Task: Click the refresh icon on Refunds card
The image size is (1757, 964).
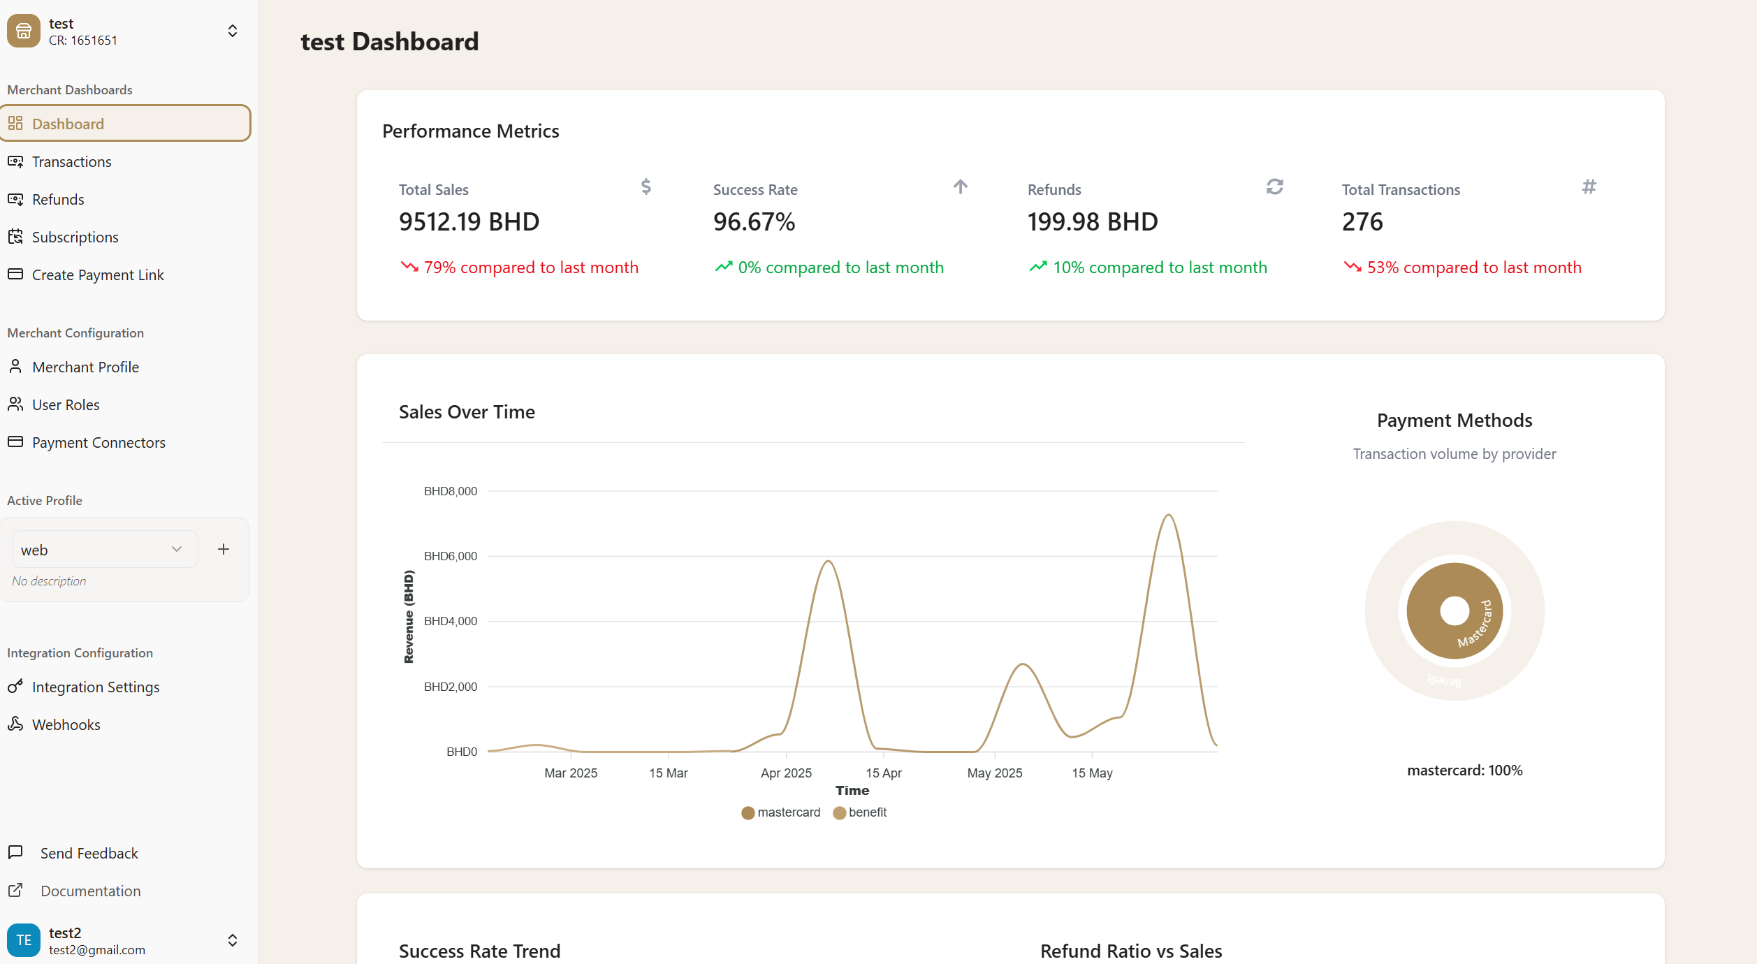Action: pyautogui.click(x=1274, y=187)
